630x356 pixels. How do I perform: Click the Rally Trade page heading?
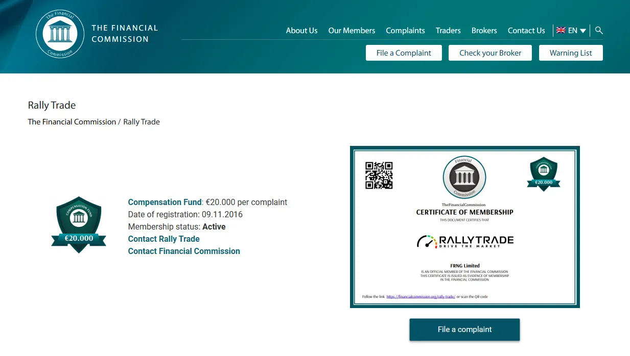pyautogui.click(x=52, y=106)
